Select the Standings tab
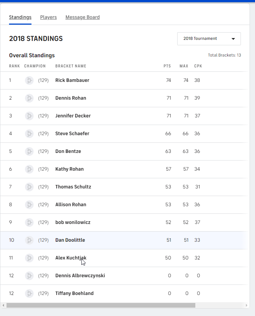This screenshot has width=255, height=316. (x=20, y=17)
